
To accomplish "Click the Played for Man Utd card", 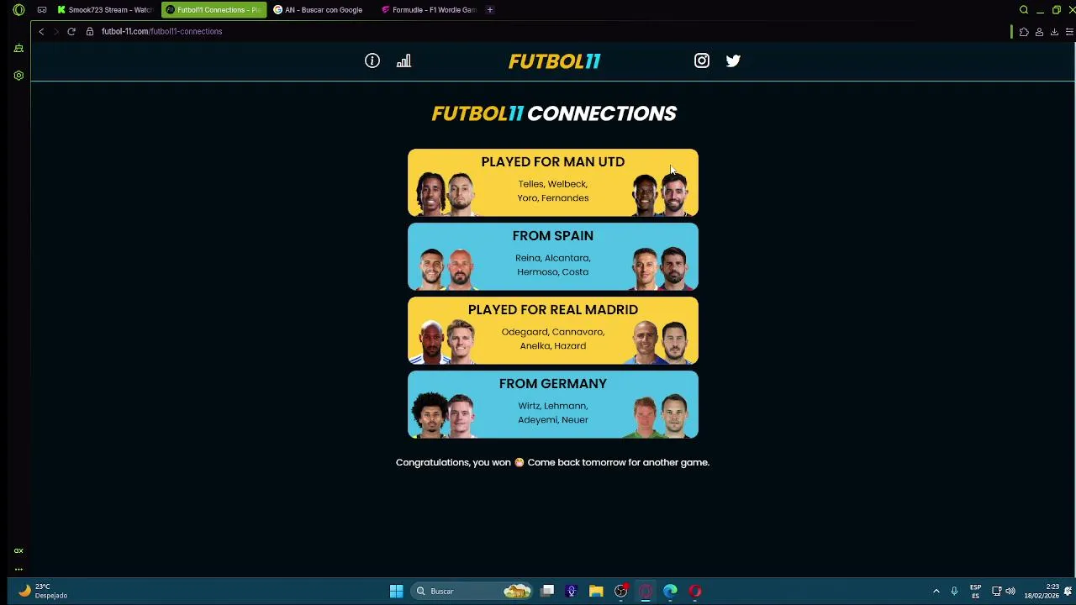I will tap(553, 182).
